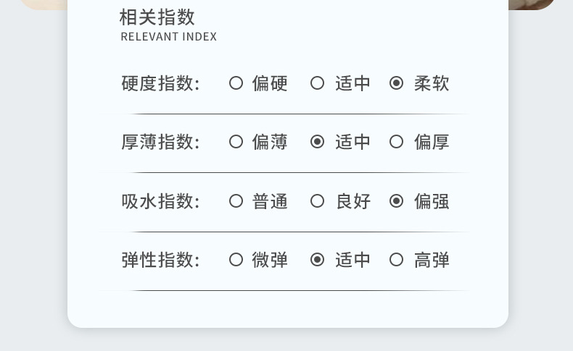Select 偏厚 radio for 厚薄指数

(x=396, y=142)
